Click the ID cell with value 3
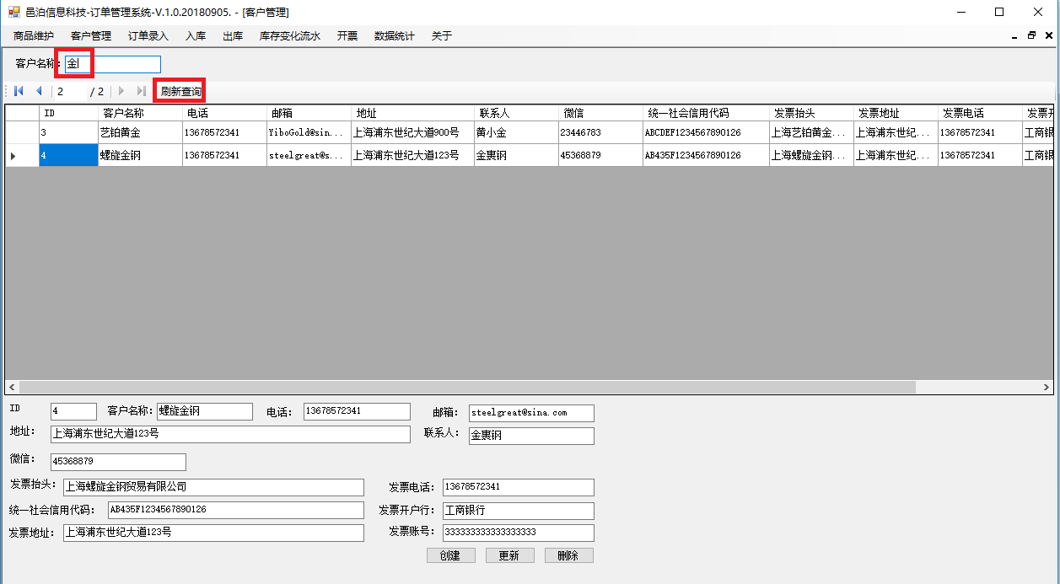 (68, 132)
